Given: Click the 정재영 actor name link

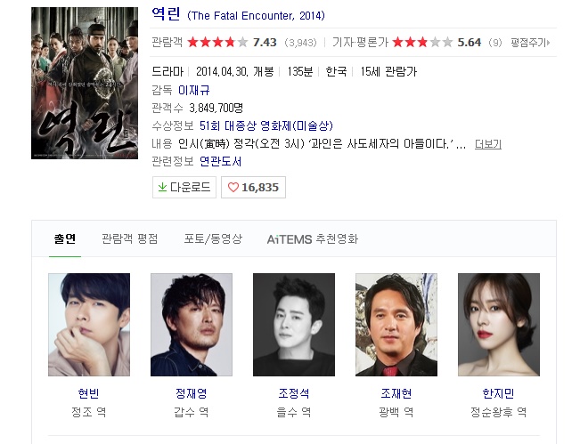Looking at the screenshot, I should tap(192, 393).
